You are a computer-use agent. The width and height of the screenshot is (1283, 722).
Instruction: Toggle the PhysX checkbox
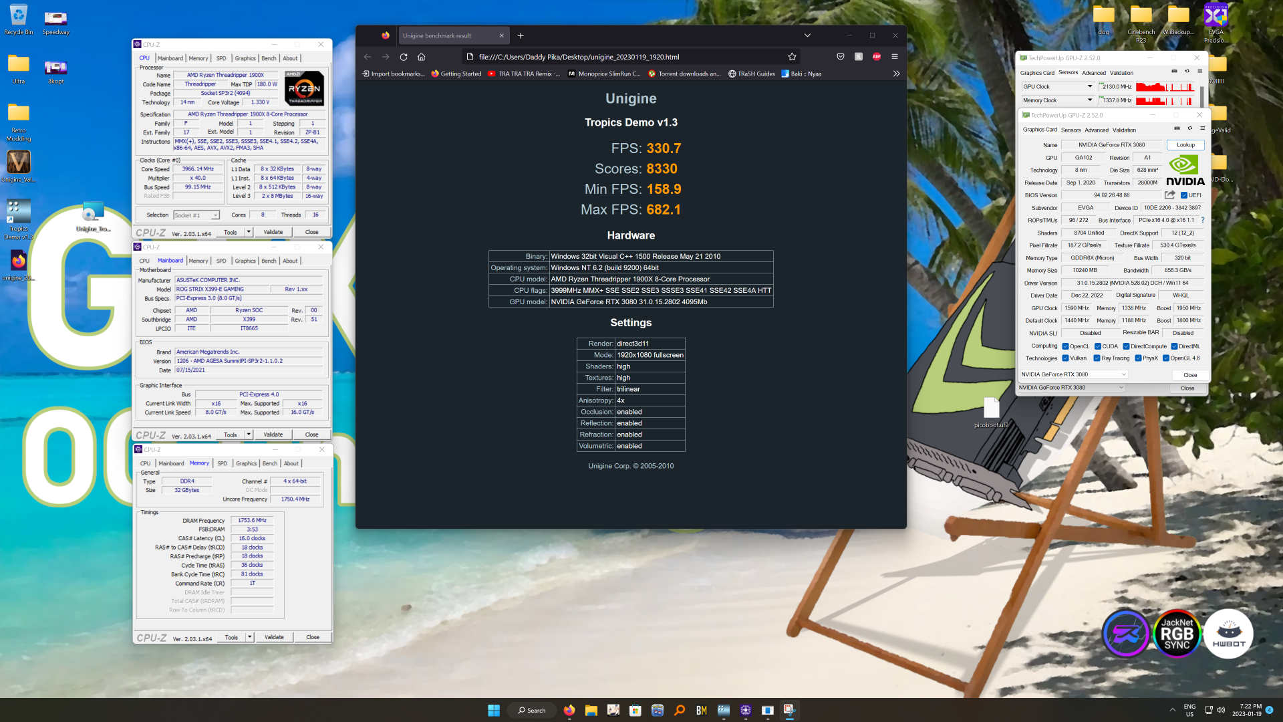pyautogui.click(x=1138, y=358)
